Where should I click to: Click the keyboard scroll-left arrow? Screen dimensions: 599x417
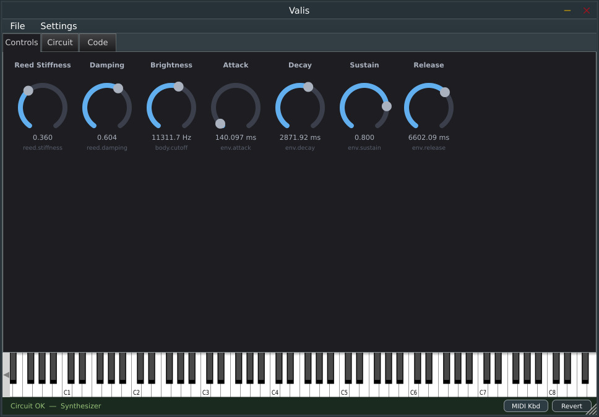[x=6, y=375]
